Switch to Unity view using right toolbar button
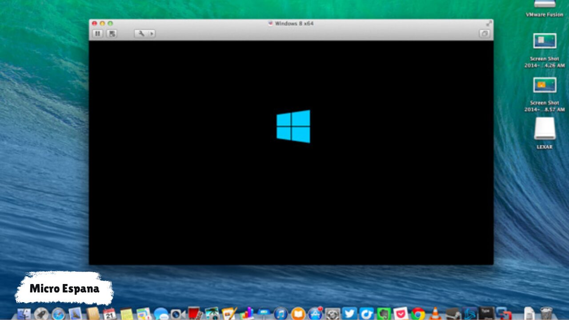This screenshot has height=320, width=569. pos(484,34)
